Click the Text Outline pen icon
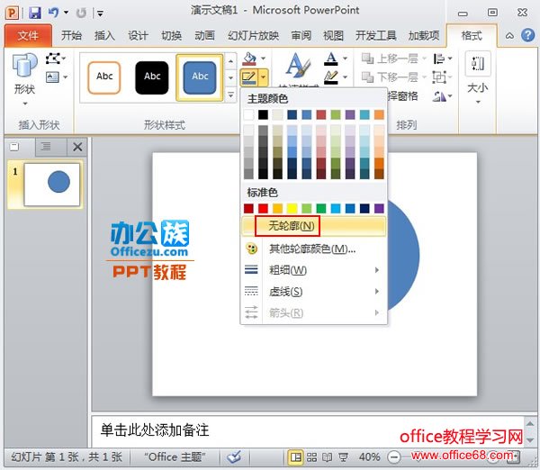This screenshot has width=540, height=470. pyautogui.click(x=330, y=77)
